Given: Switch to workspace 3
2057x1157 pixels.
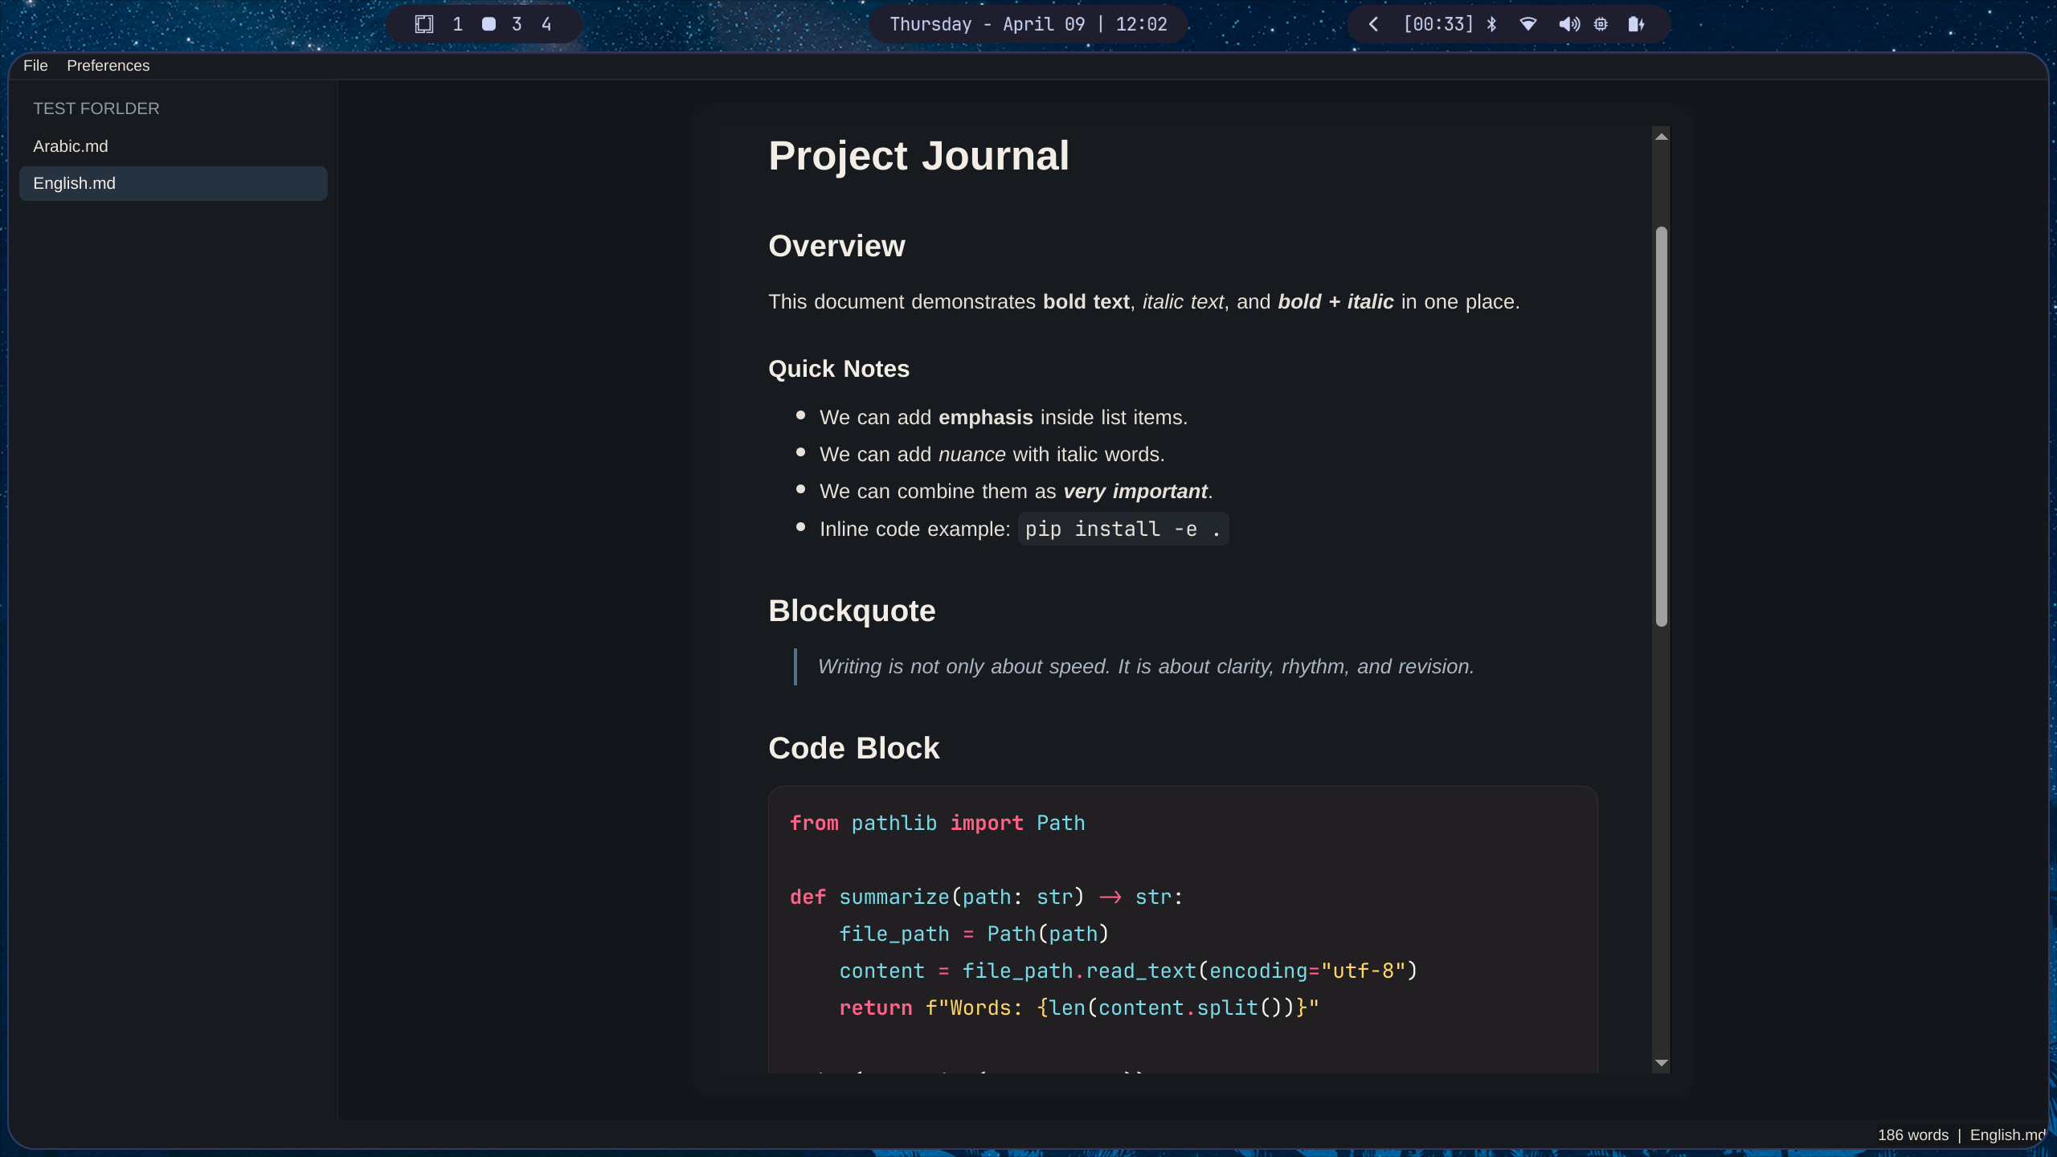Looking at the screenshot, I should [516, 24].
